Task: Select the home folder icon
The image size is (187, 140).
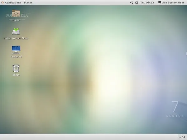Action: click(16, 13)
